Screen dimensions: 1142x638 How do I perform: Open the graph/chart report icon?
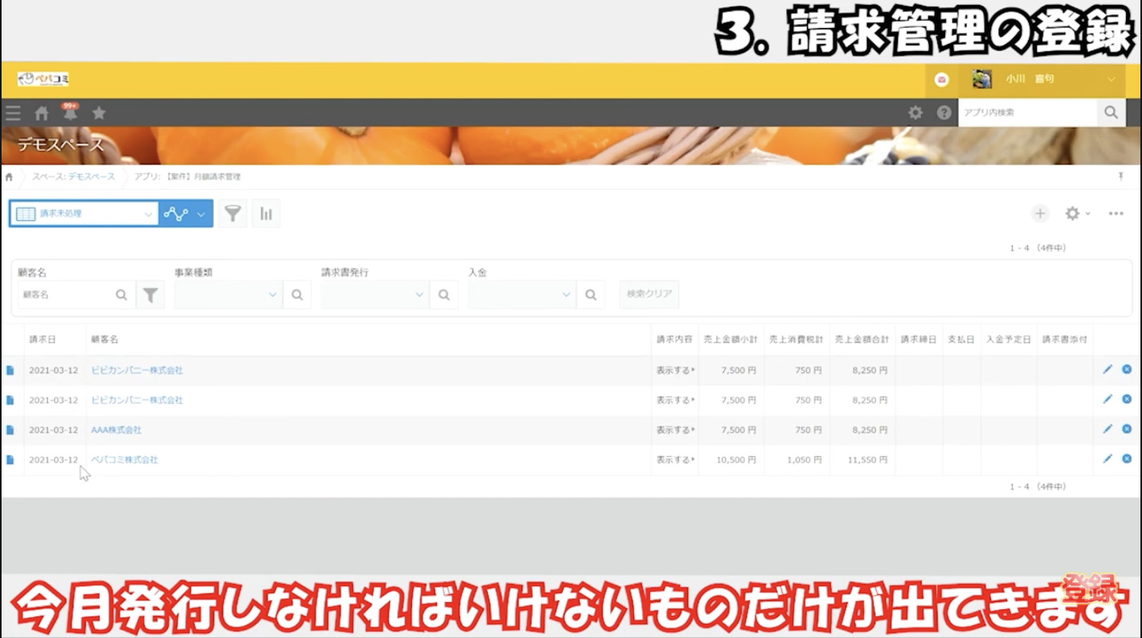point(266,213)
